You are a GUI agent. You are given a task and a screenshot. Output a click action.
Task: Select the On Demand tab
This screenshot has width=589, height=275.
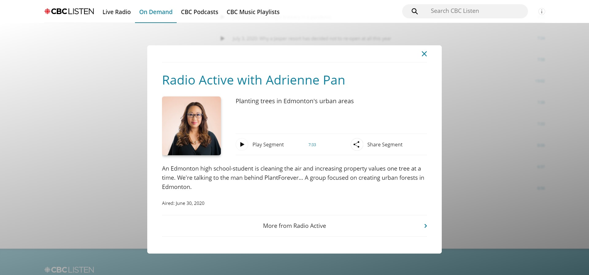(156, 12)
